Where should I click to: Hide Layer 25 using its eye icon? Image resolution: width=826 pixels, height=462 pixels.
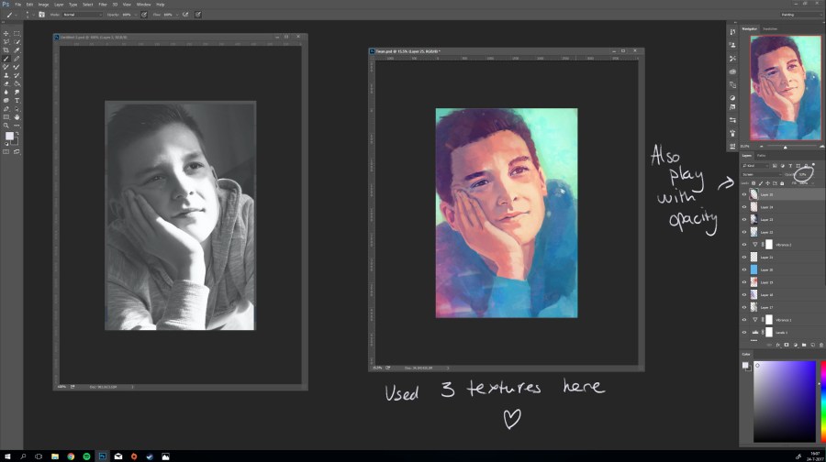pos(744,194)
